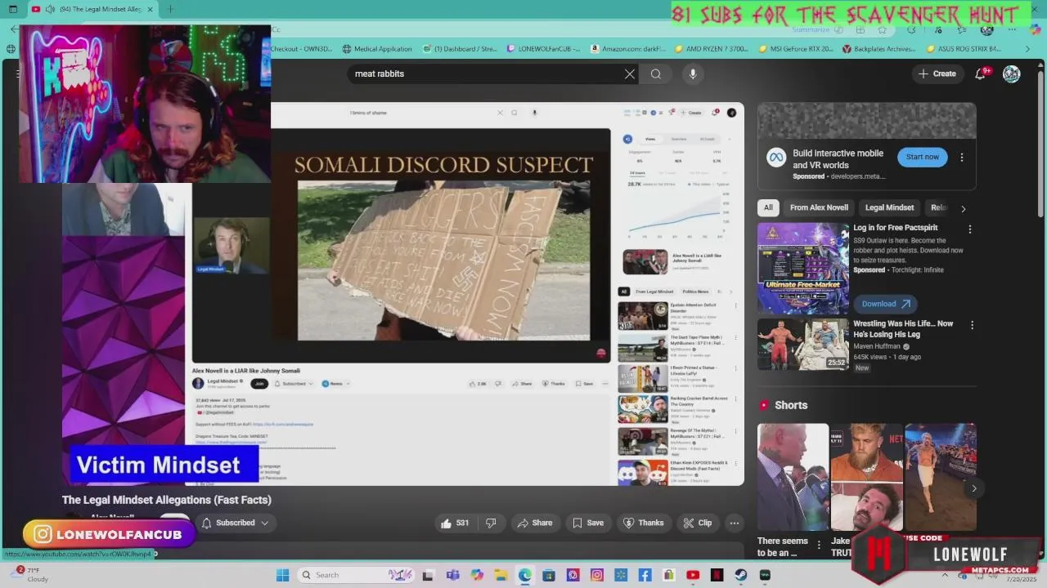This screenshot has height=588, width=1047.
Task: Click the video title 'The Legal Mindset Allegations (Fast Facts)'
Action: point(167,500)
